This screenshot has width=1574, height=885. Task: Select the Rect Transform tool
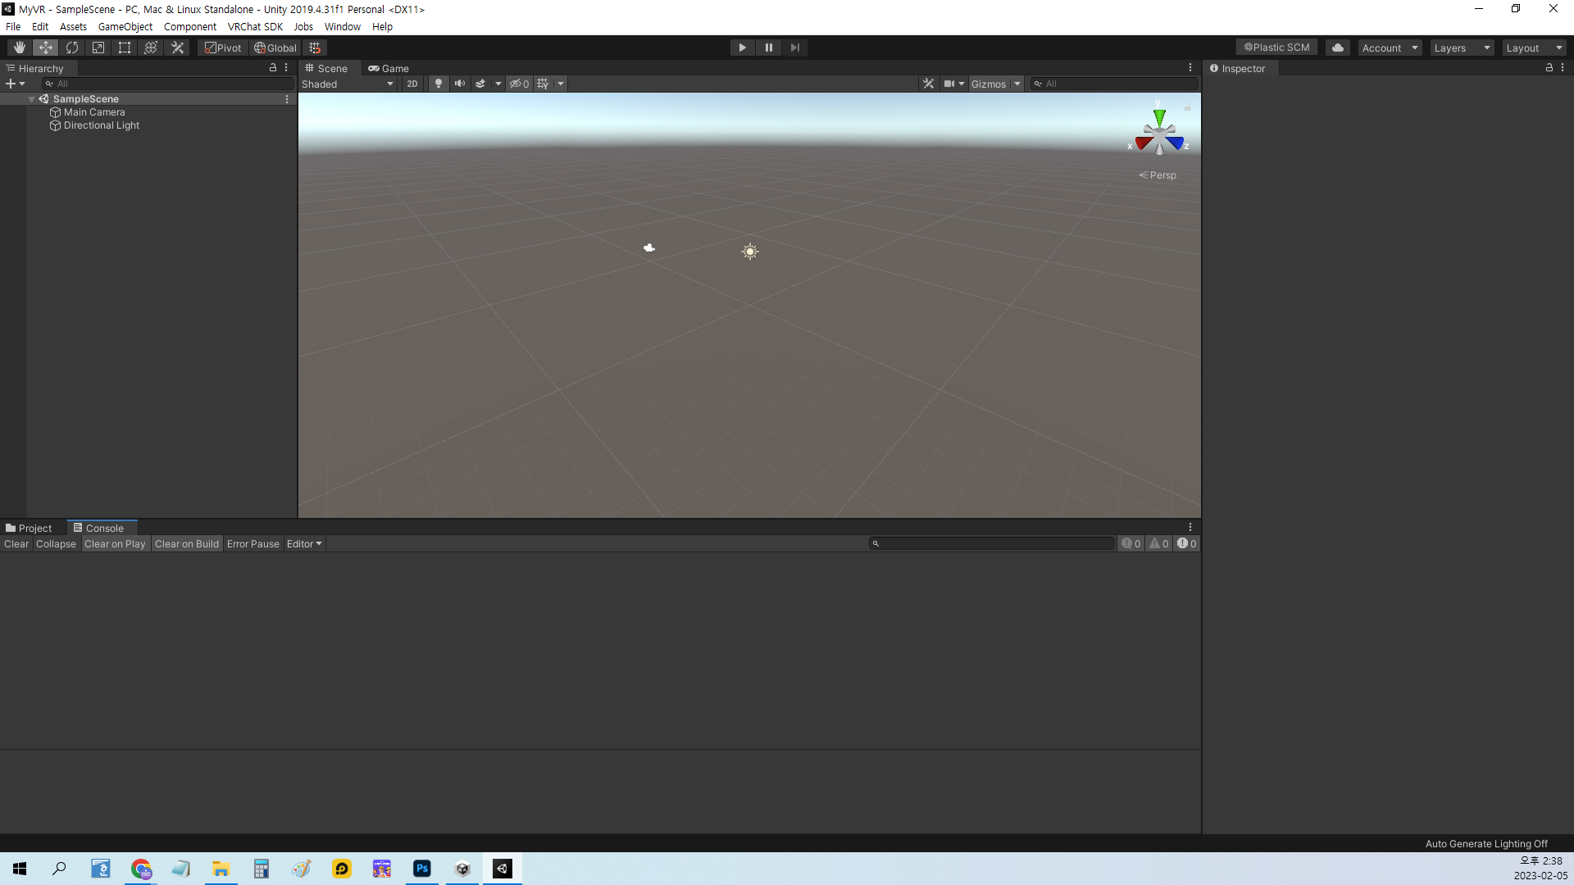point(125,48)
